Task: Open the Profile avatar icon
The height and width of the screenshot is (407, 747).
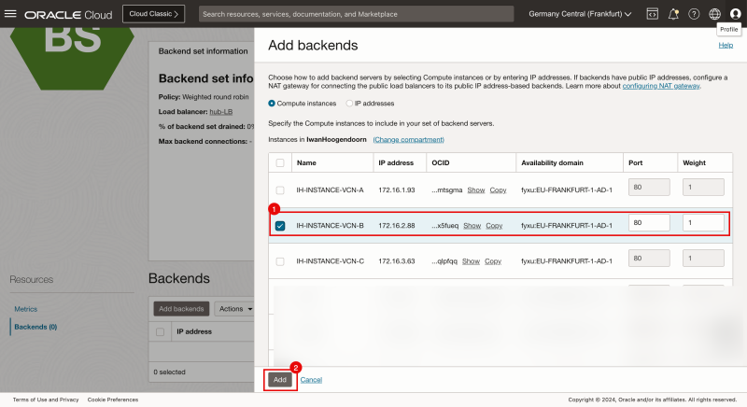Action: pos(735,14)
